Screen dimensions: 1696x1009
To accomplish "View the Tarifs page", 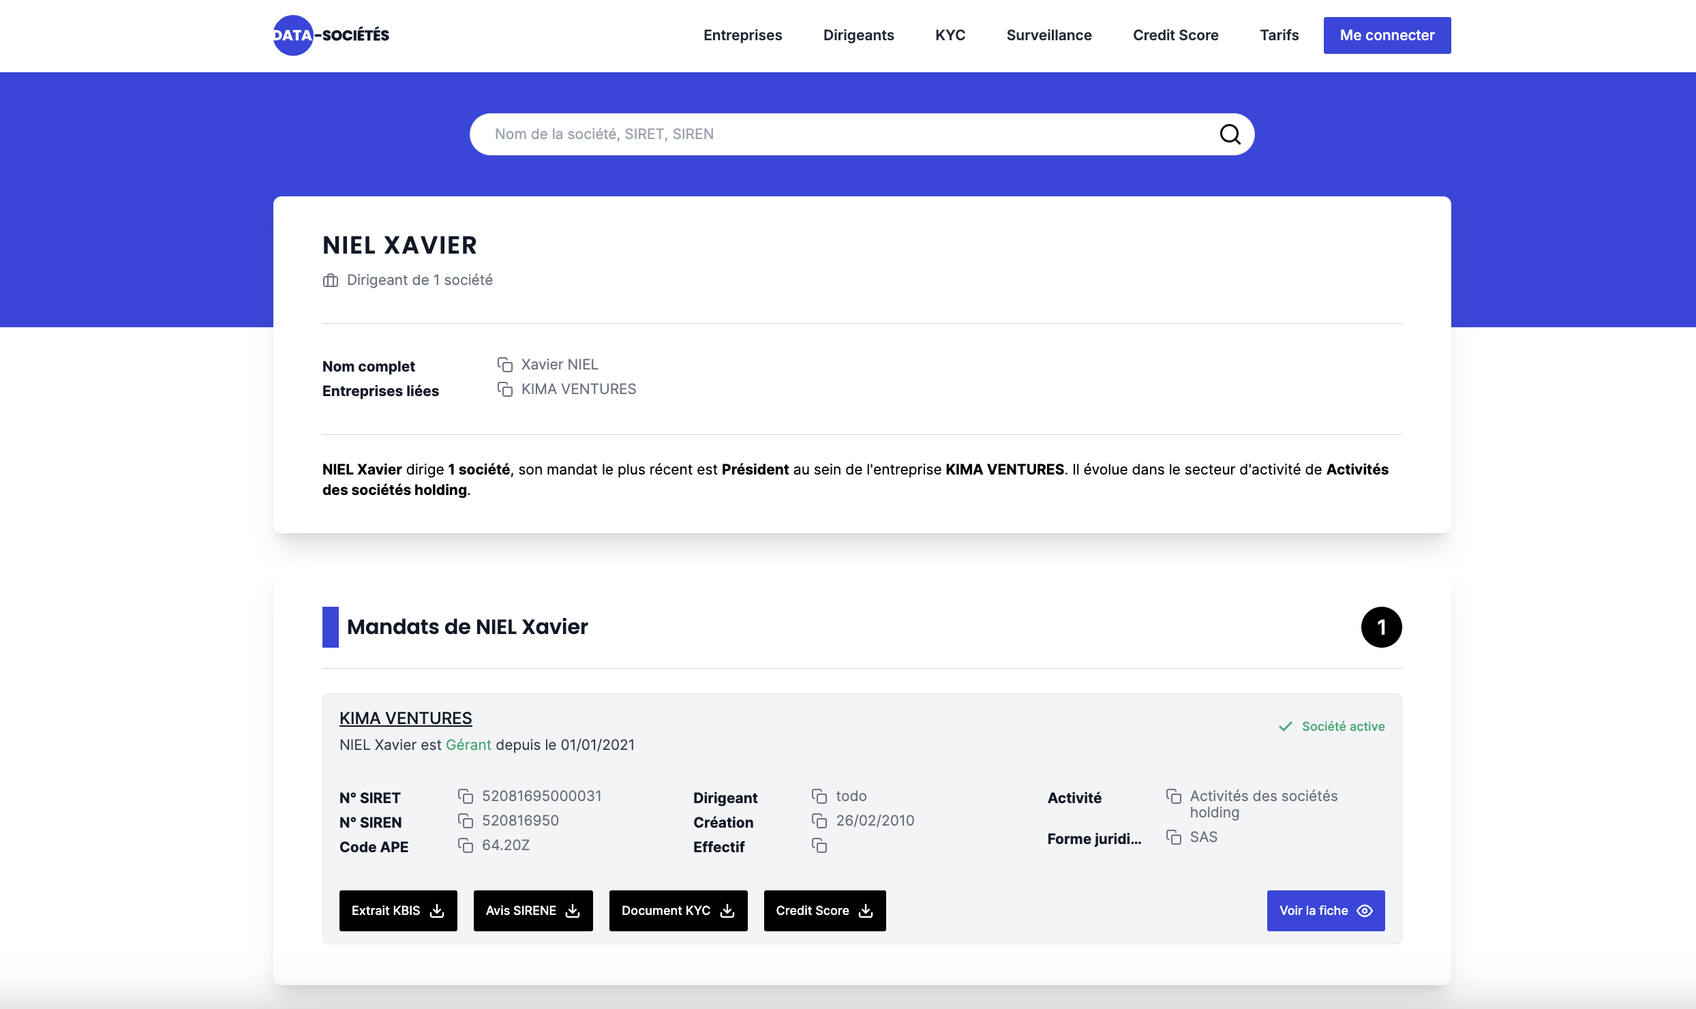I will pos(1279,35).
